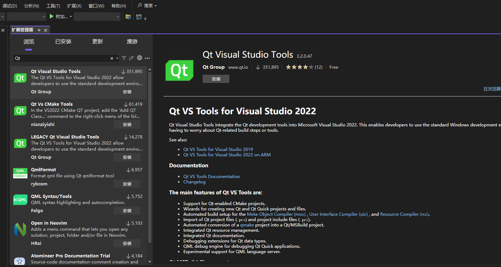Close the 扩展管理器 tab

click(x=46, y=30)
